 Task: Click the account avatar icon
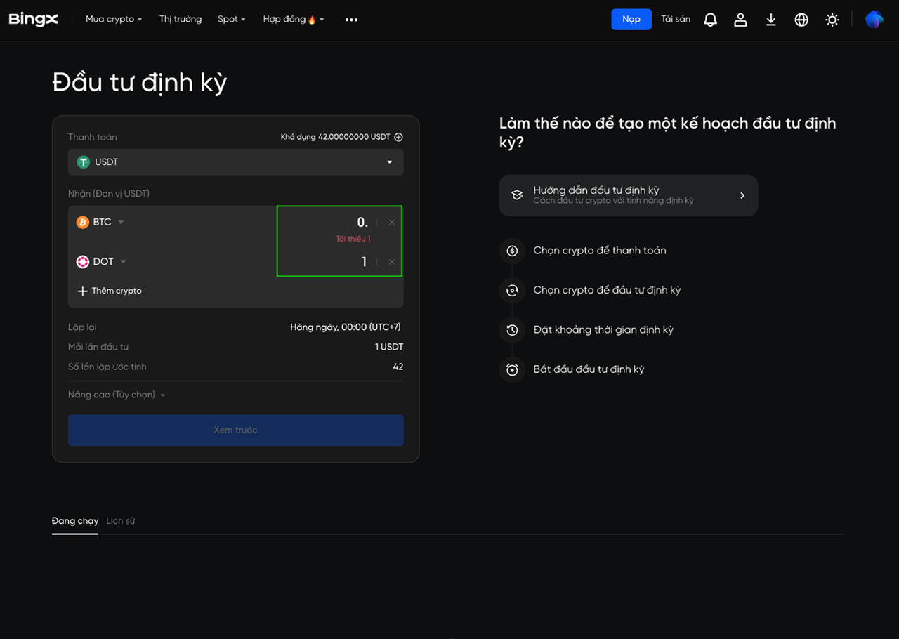874,20
